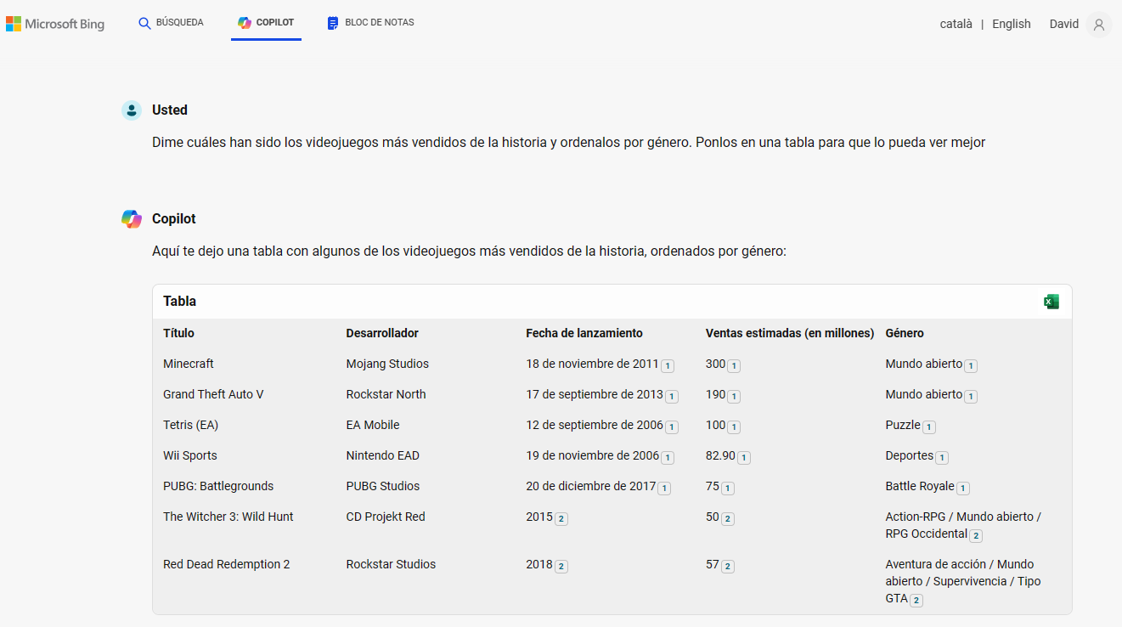
Task: Open citation 2 next to 2018
Action: [561, 566]
